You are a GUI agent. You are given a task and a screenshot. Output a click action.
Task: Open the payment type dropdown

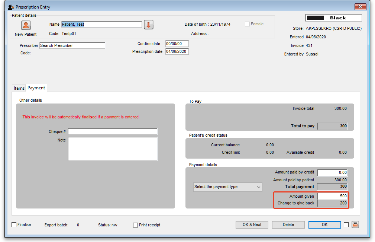coord(228,187)
